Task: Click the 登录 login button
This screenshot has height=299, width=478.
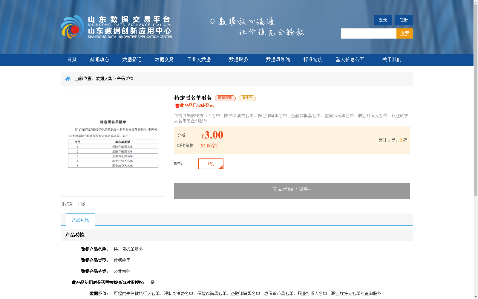Action: tap(383, 20)
